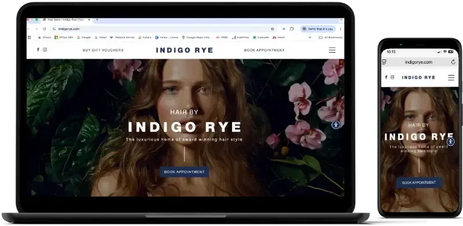The height and width of the screenshot is (226, 463).
Task: Tap the phone address bar showing indigorye.com
Action: (x=418, y=62)
